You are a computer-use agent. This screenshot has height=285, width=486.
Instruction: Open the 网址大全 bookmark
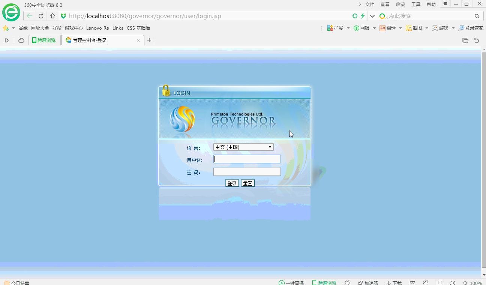coord(40,28)
